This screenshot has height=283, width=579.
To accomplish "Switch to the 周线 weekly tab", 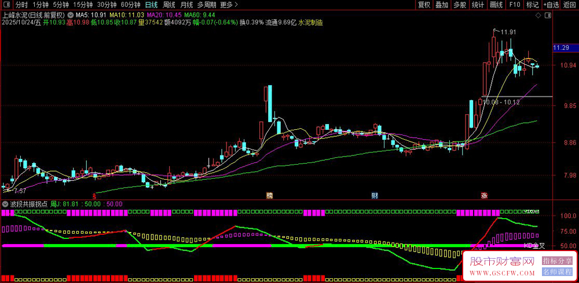I will click(x=169, y=5).
